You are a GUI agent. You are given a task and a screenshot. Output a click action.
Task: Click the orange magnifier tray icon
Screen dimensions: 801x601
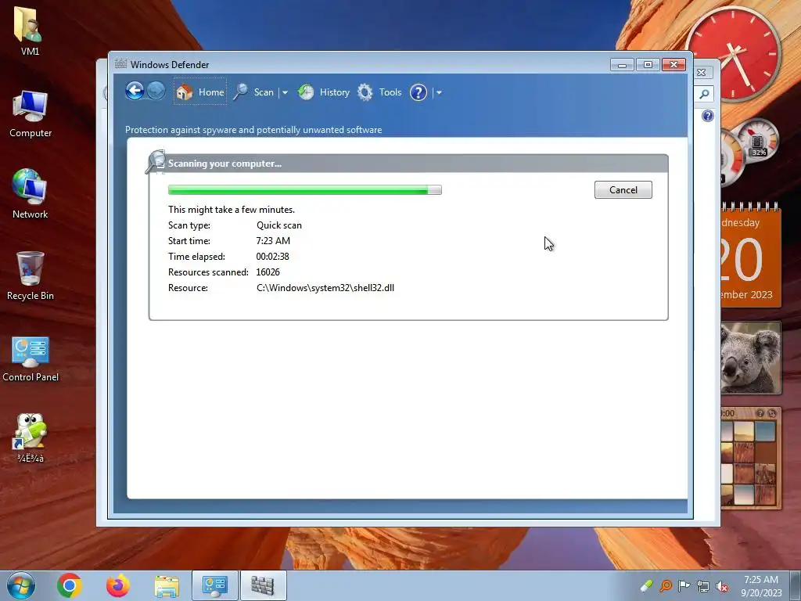[666, 585]
